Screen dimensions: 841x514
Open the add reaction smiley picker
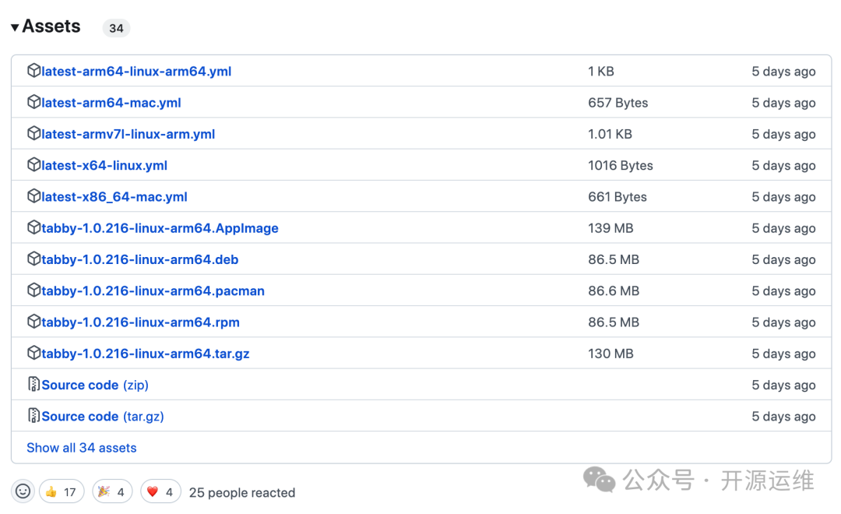[23, 491]
